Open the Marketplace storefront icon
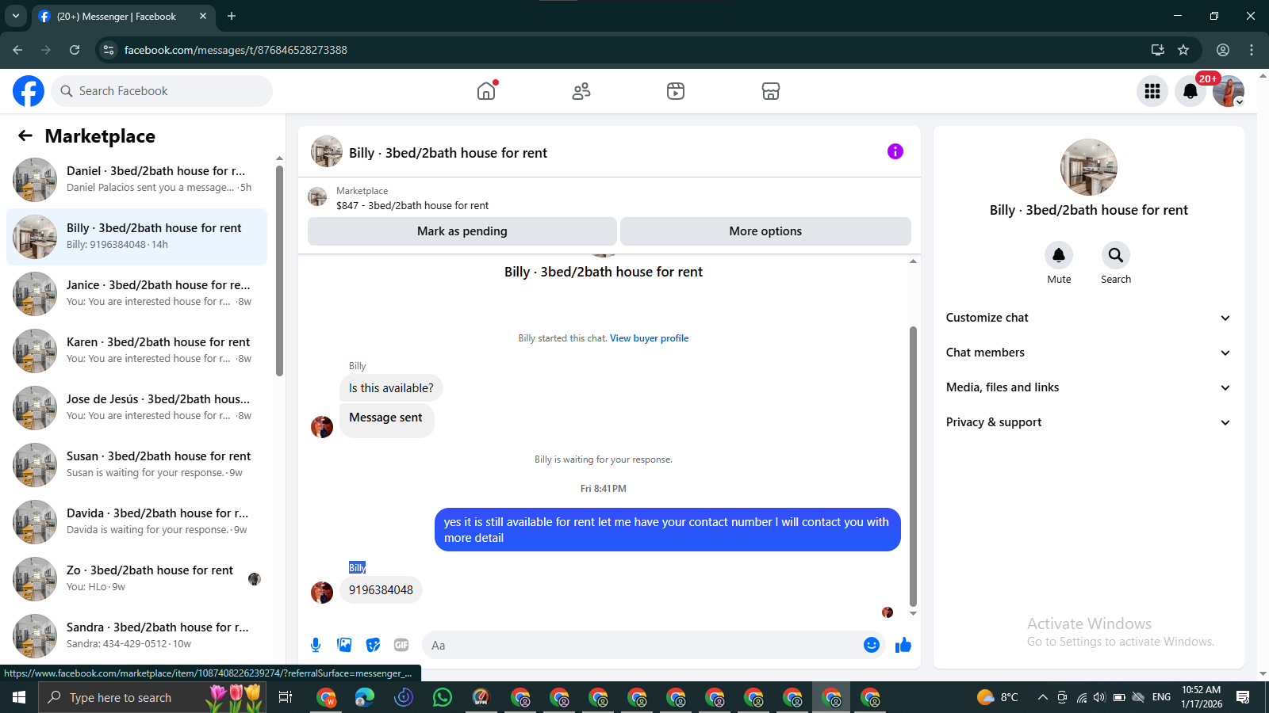Screen dimensions: 1269x713 click(771, 91)
